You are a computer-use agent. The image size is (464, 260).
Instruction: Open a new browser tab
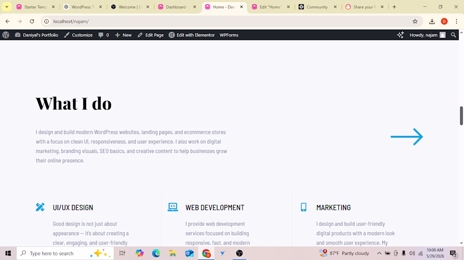(394, 7)
